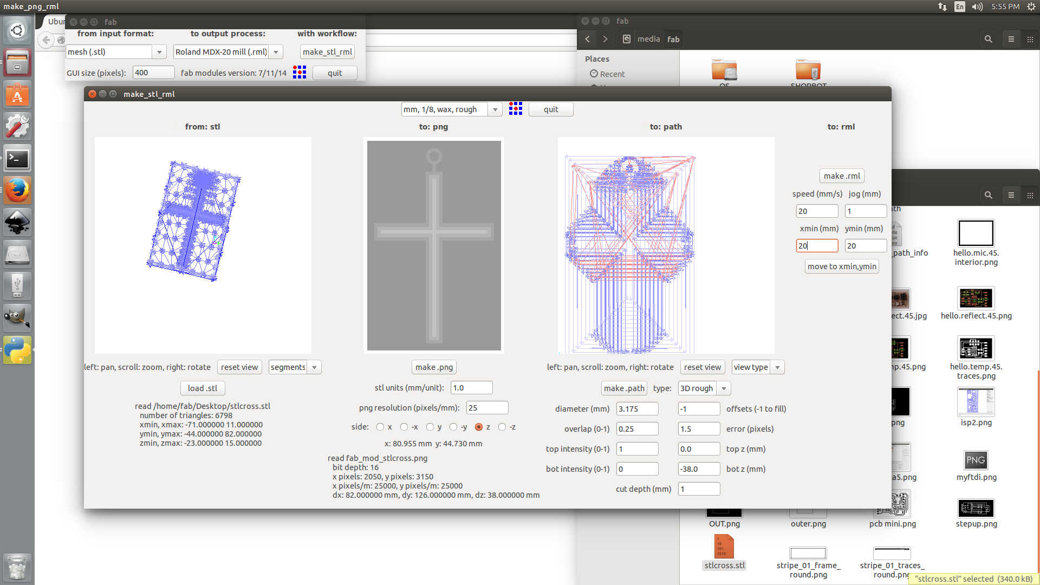
Task: Select side -x radio button
Action: click(404, 427)
